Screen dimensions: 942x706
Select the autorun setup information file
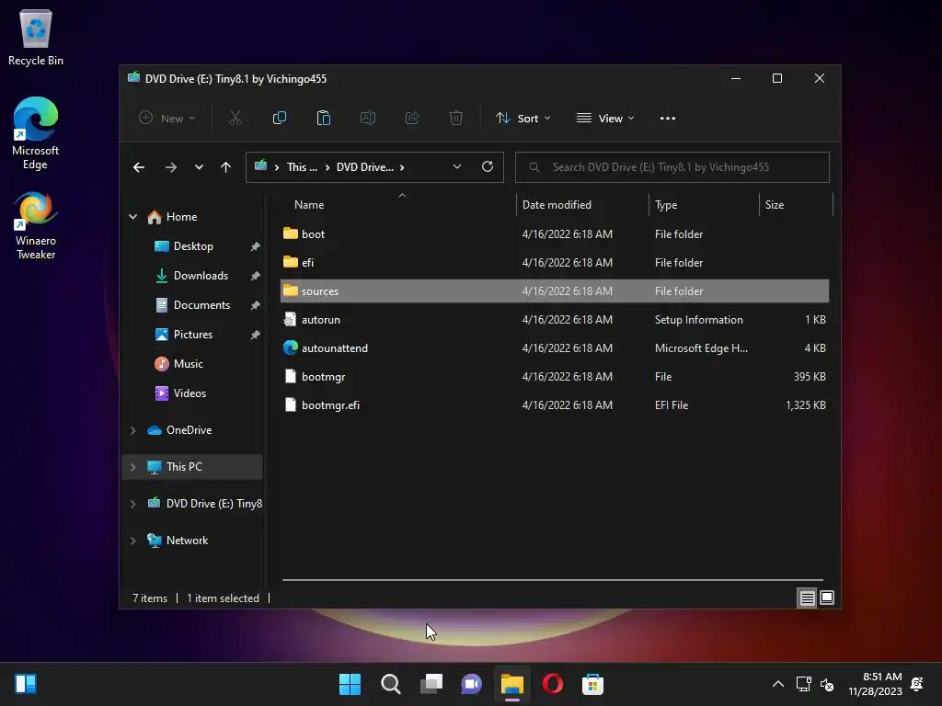[555, 320]
